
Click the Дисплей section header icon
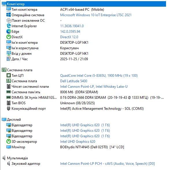[4, 119]
